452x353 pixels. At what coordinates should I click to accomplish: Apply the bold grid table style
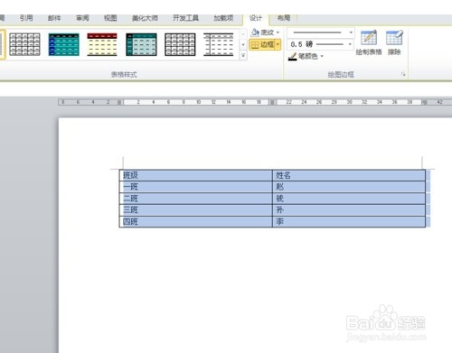(x=180, y=44)
